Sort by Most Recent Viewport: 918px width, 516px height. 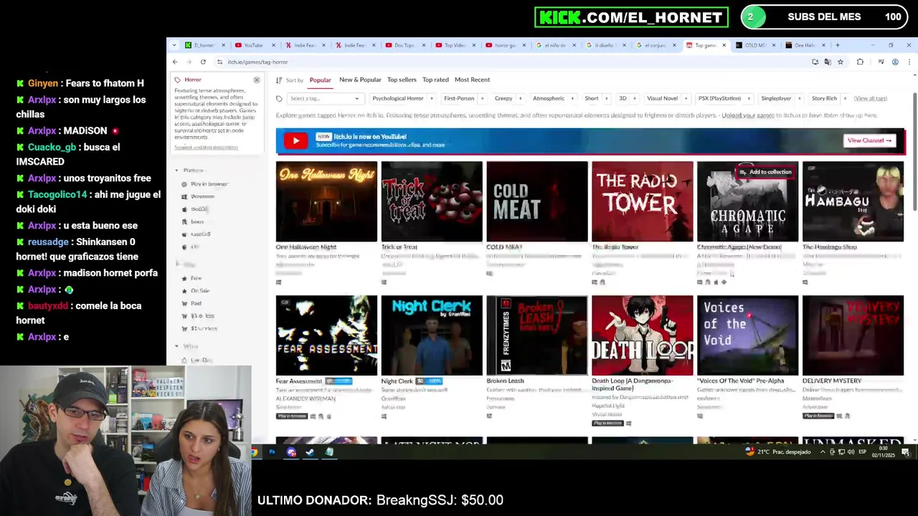(x=472, y=80)
